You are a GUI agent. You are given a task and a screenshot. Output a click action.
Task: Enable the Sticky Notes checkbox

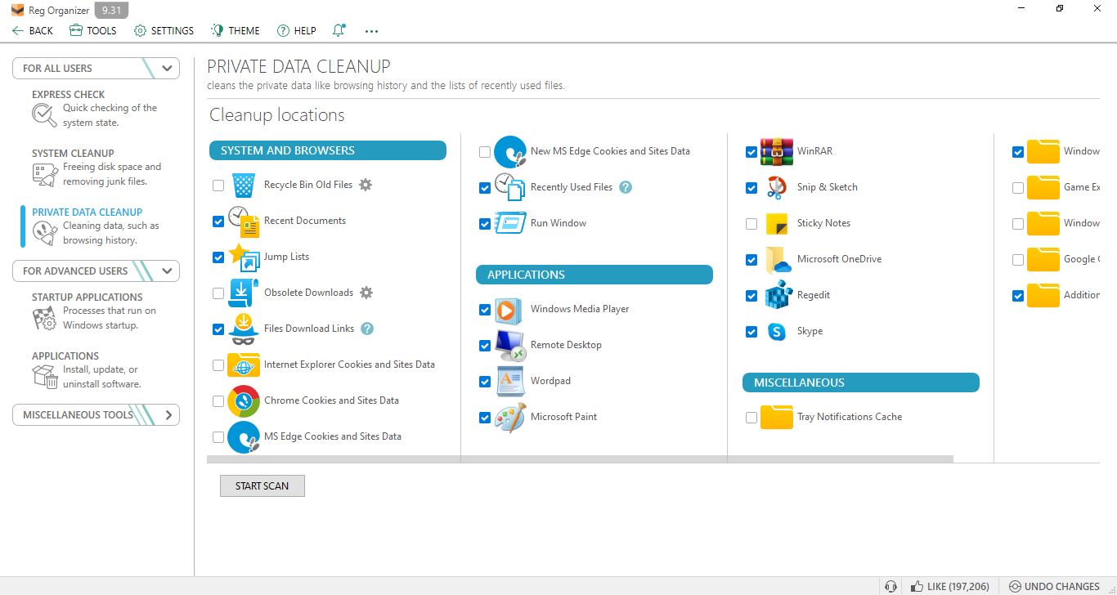751,224
